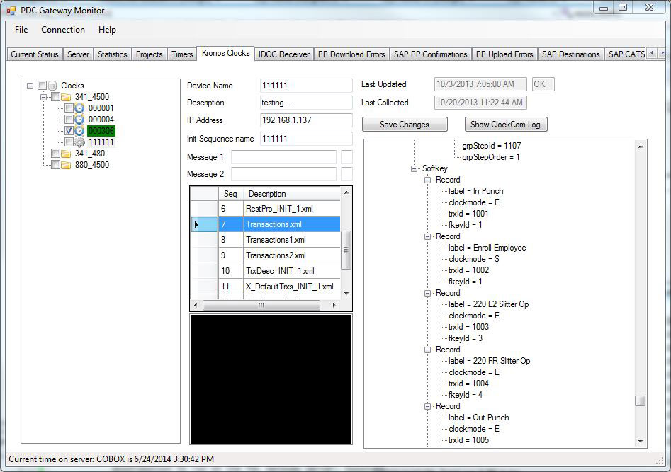Click into the IP Address field
The height and width of the screenshot is (472, 671).
coord(306,120)
